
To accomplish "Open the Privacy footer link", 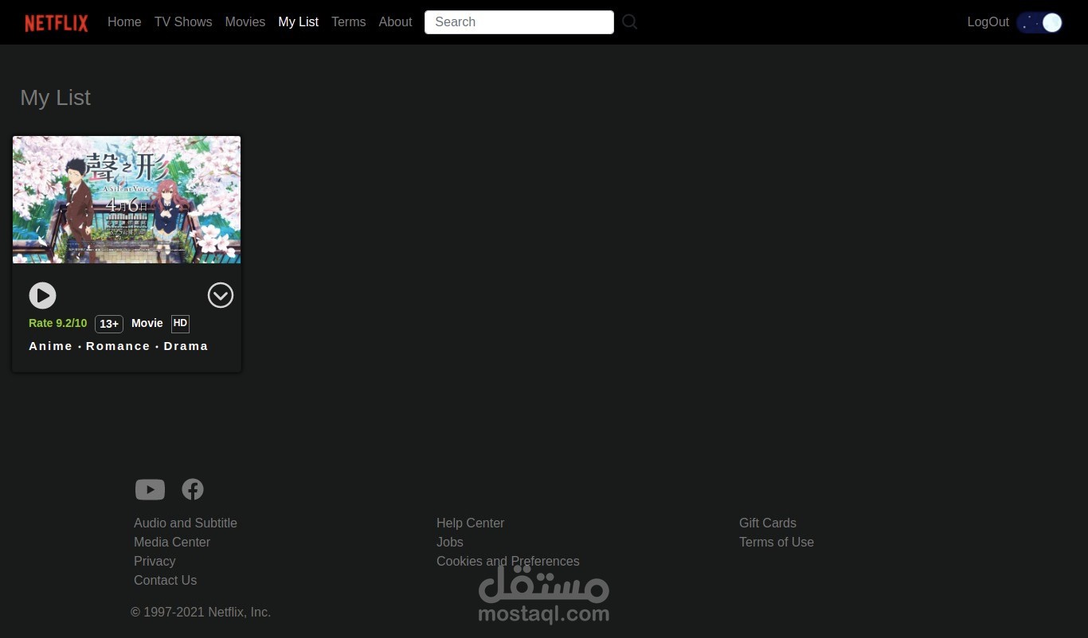I will click(155, 561).
